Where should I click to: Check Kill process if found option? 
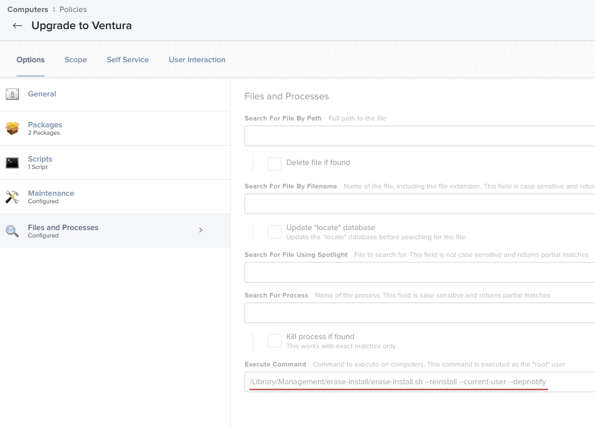click(275, 341)
